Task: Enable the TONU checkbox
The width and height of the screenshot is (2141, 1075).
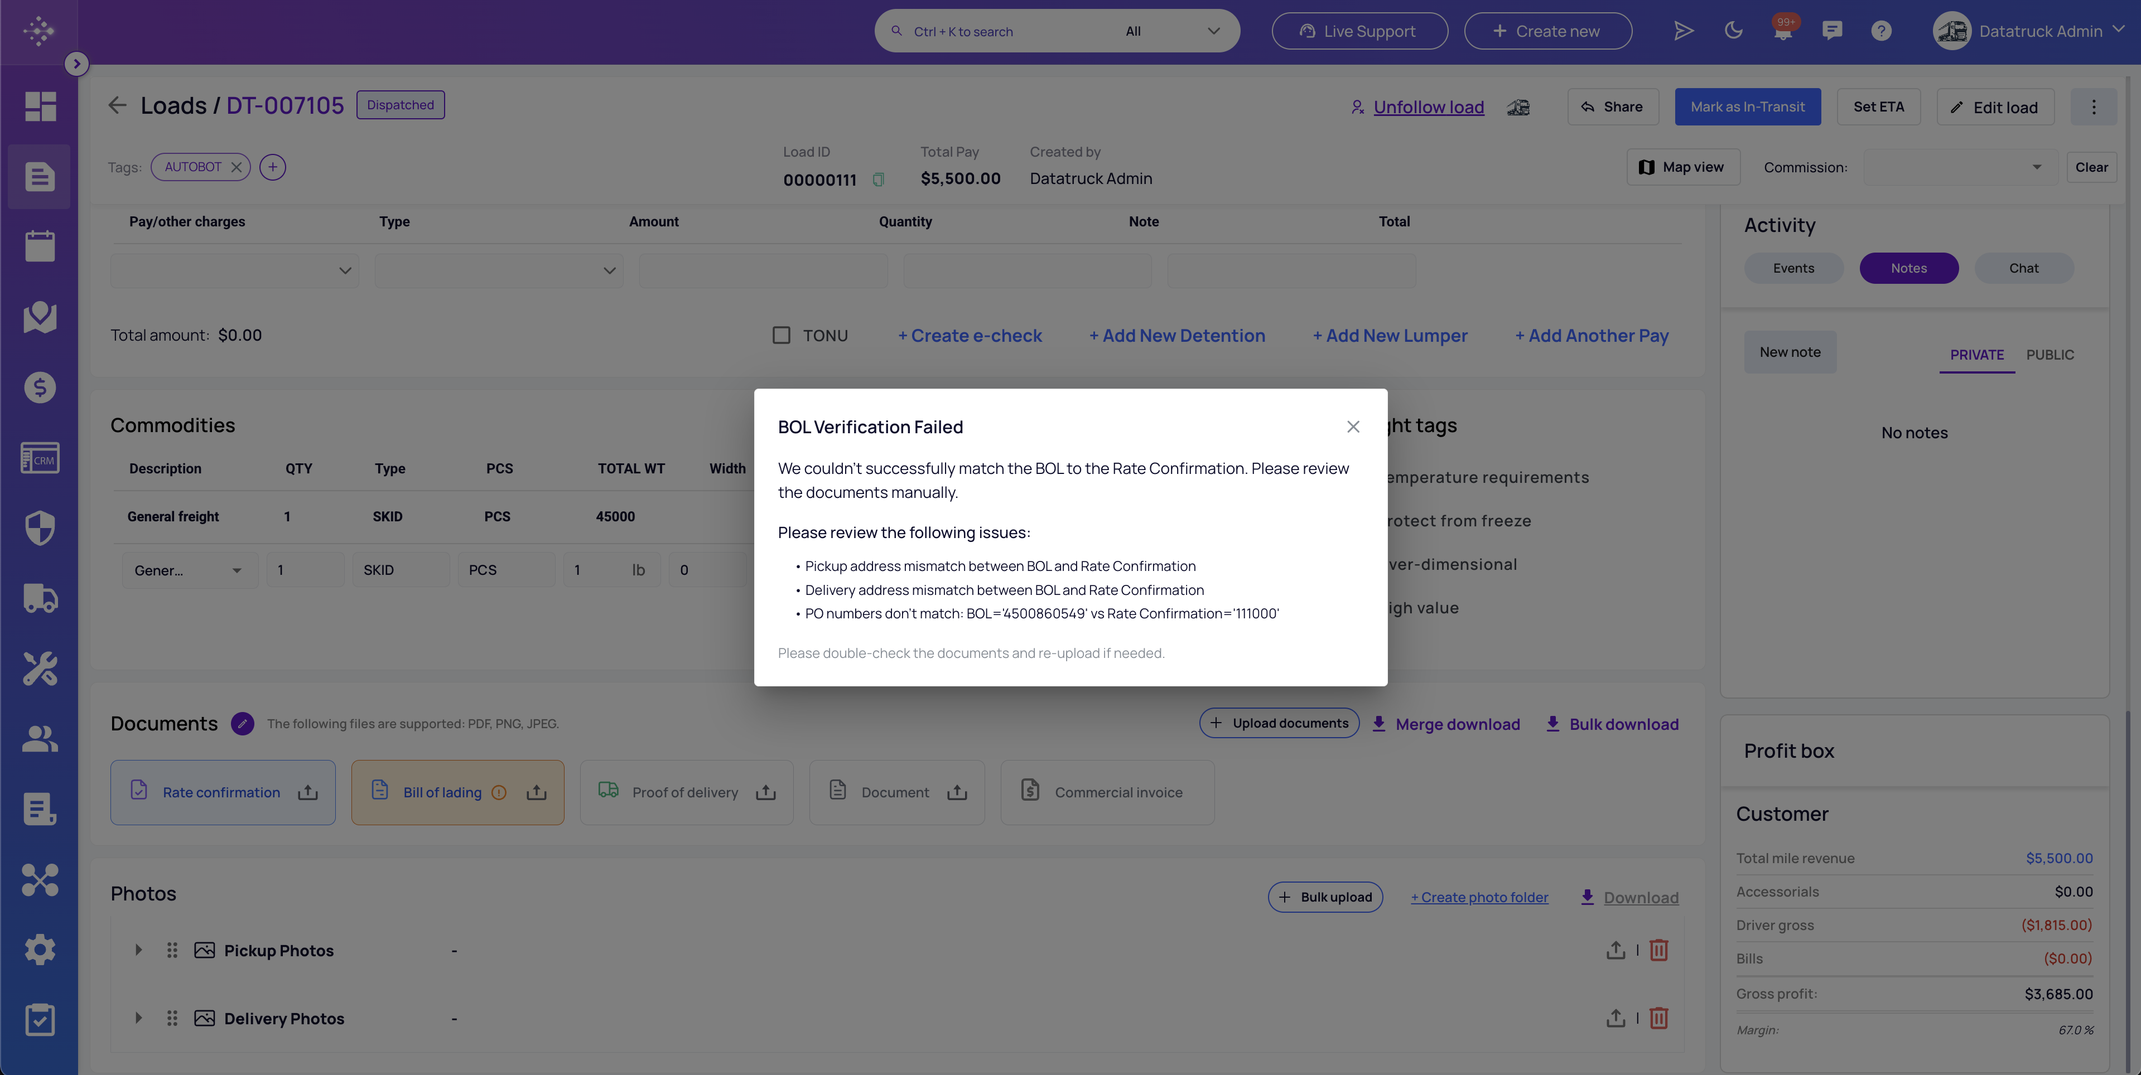Action: coord(780,335)
